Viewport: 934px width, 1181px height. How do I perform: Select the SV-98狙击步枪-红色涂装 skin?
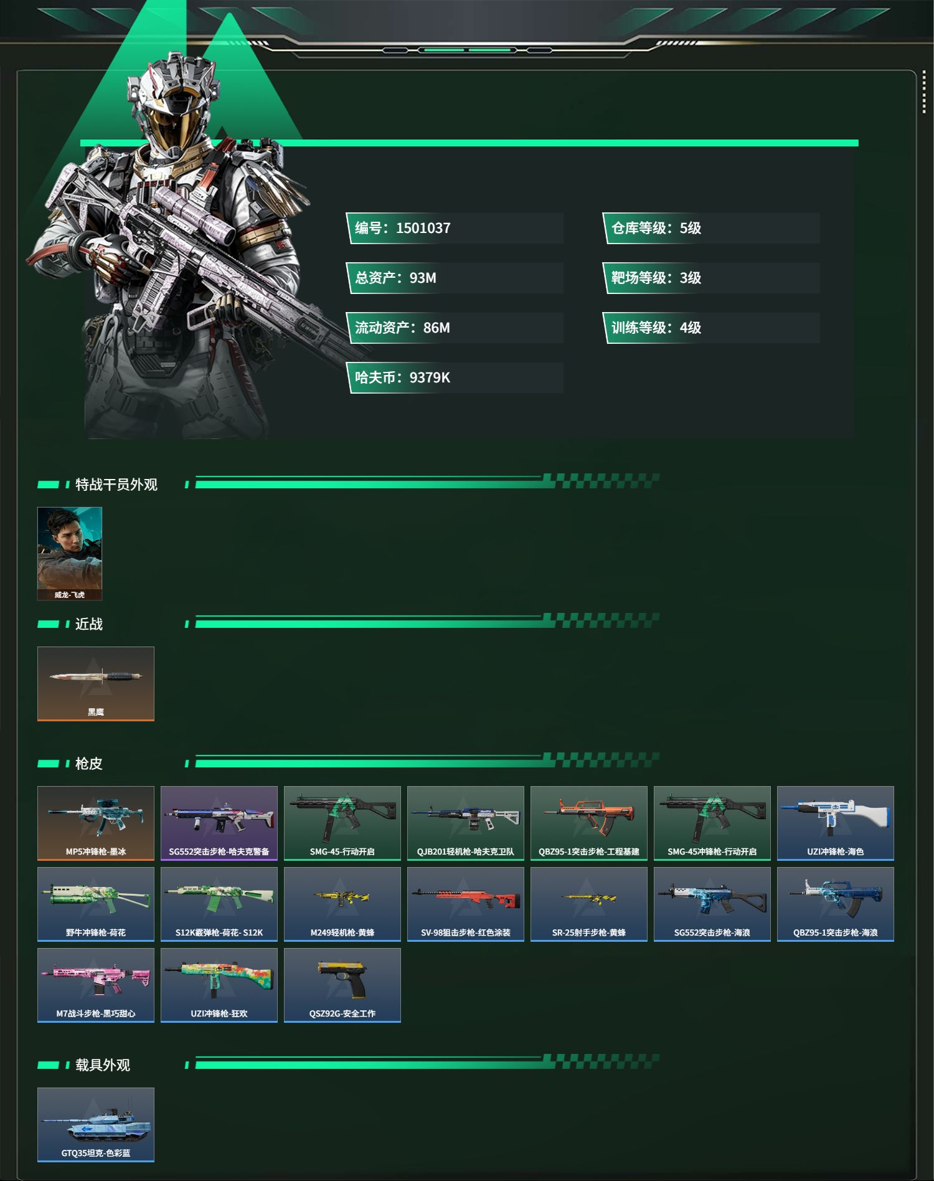(466, 904)
